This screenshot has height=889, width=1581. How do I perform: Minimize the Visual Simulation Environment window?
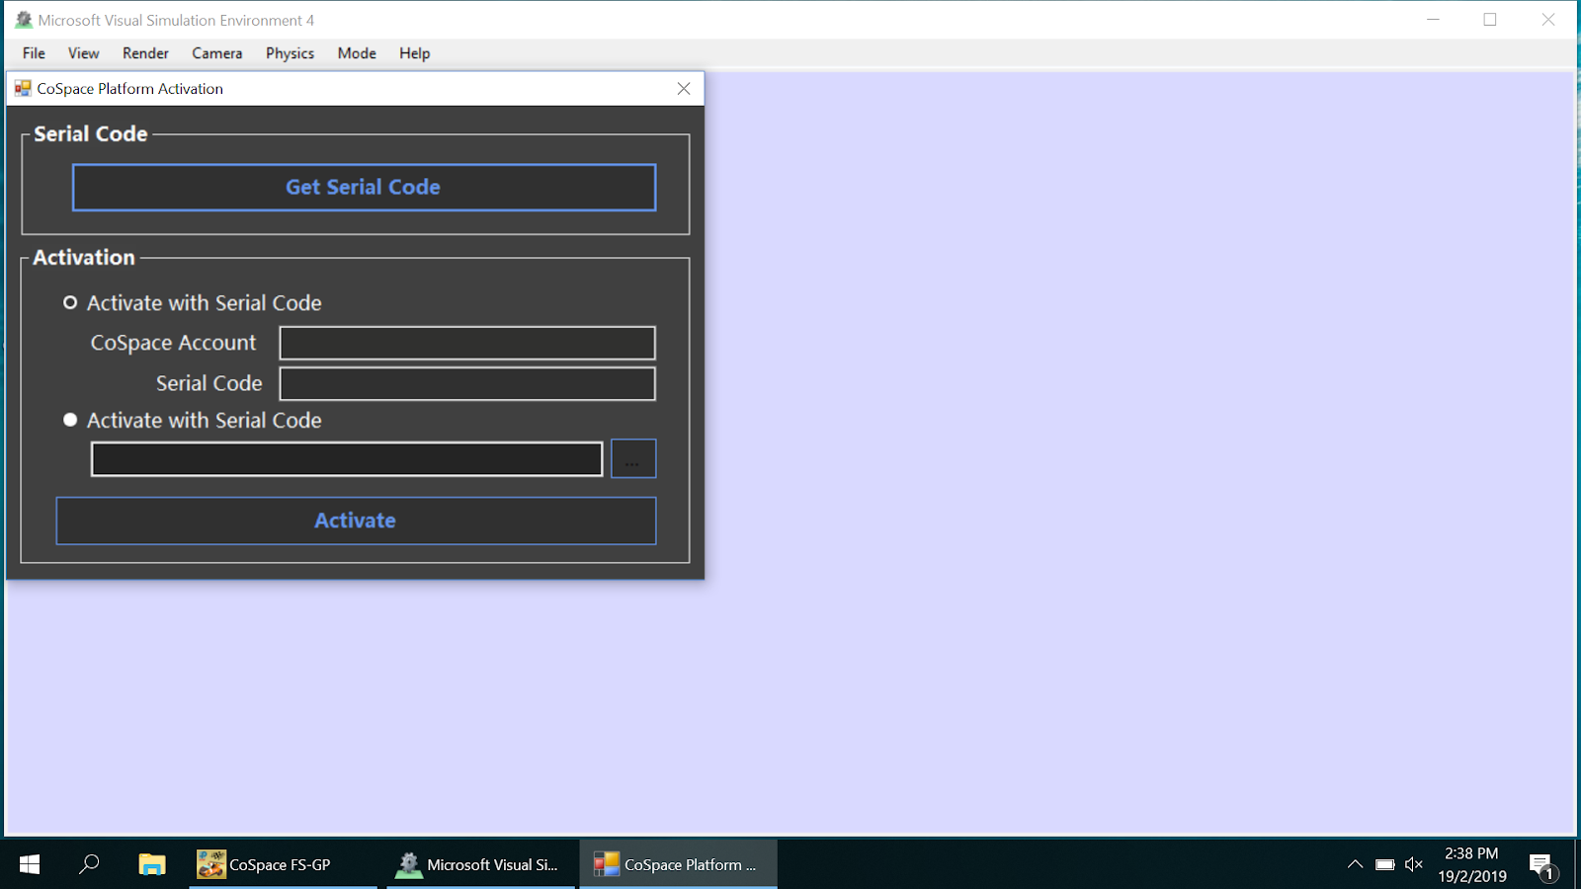coord(1433,20)
